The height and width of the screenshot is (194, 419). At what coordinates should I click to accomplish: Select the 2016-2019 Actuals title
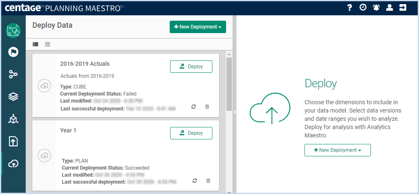(85, 64)
